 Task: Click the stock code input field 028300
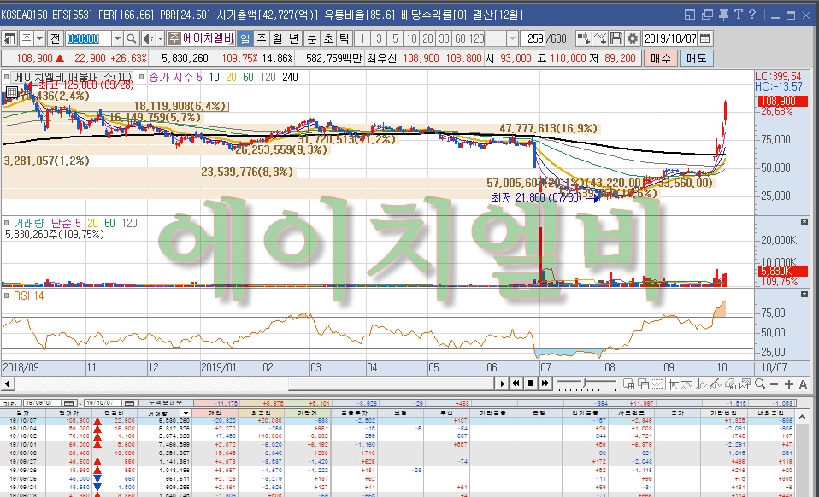coord(89,38)
